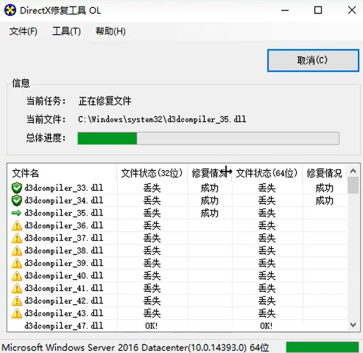The width and height of the screenshot is (363, 353).
Task: Click current file path C:\Windows\system32\d3dcompiler_35.dll
Action: (x=162, y=120)
